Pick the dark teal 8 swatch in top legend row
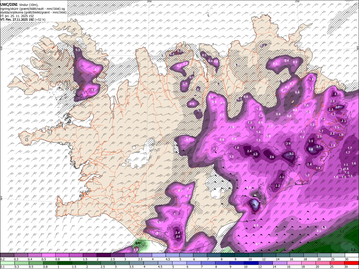 228,255
